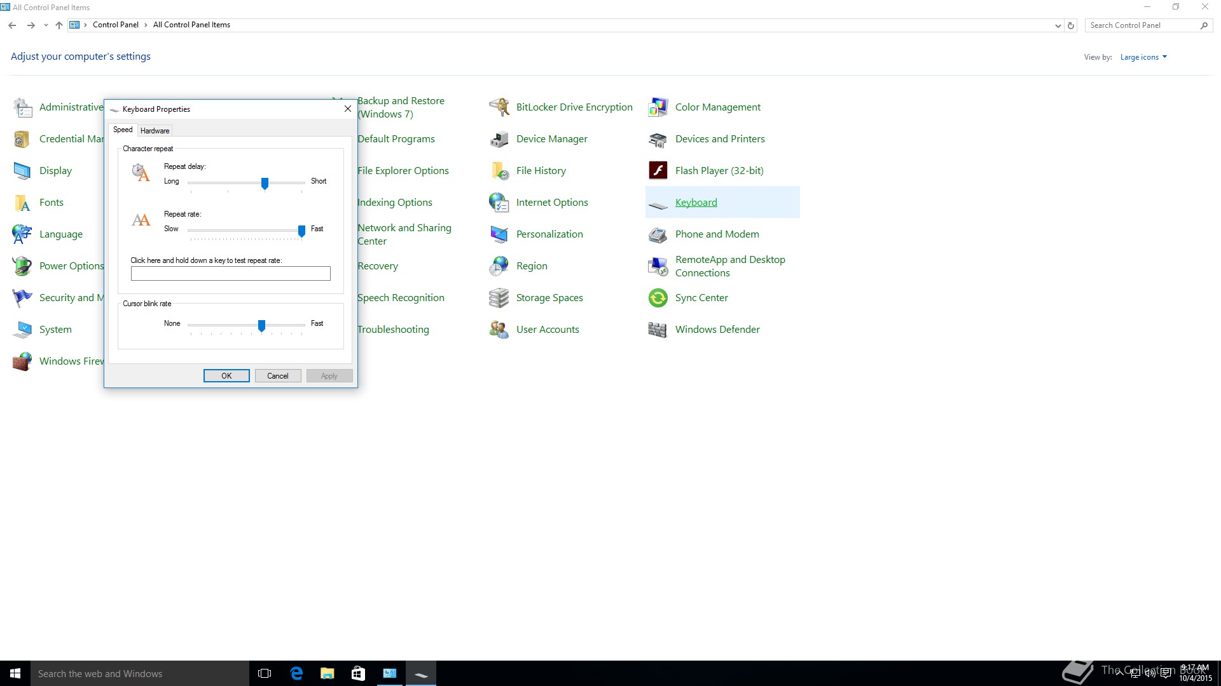Click the Windows Defender icon
Screen dimensions: 1221x686
tap(658, 330)
